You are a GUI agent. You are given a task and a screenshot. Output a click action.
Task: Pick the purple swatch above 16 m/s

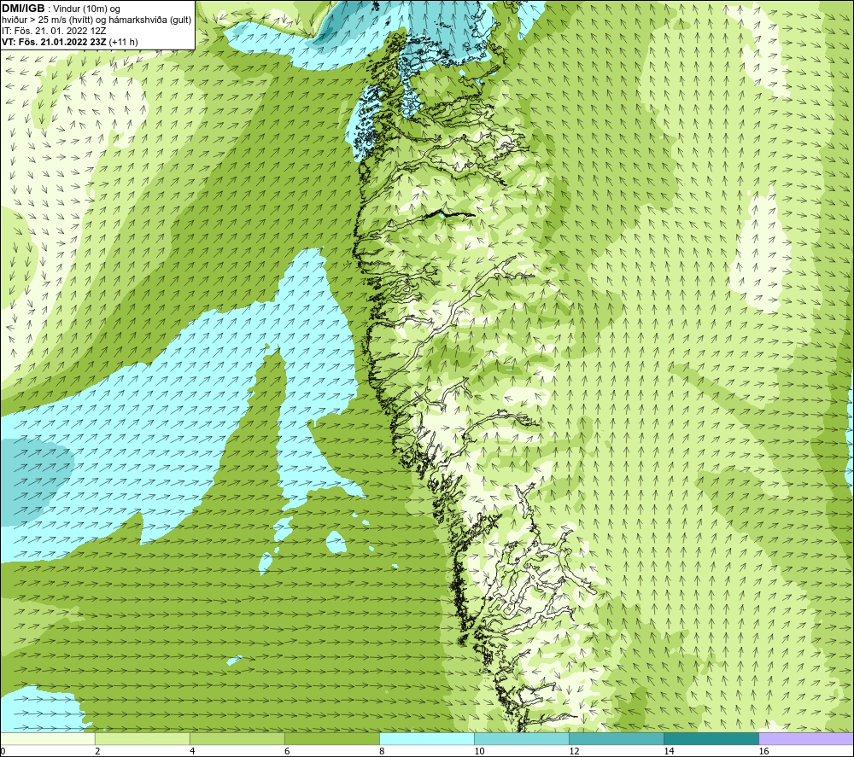(806, 738)
